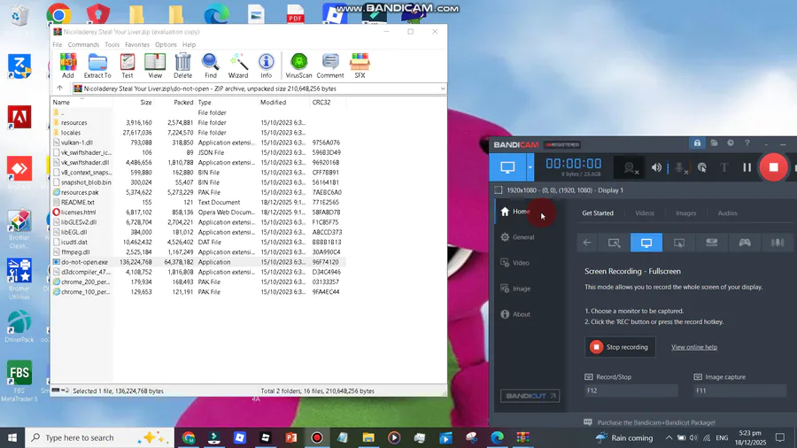Open View online help link
The height and width of the screenshot is (448, 797).
click(693, 347)
